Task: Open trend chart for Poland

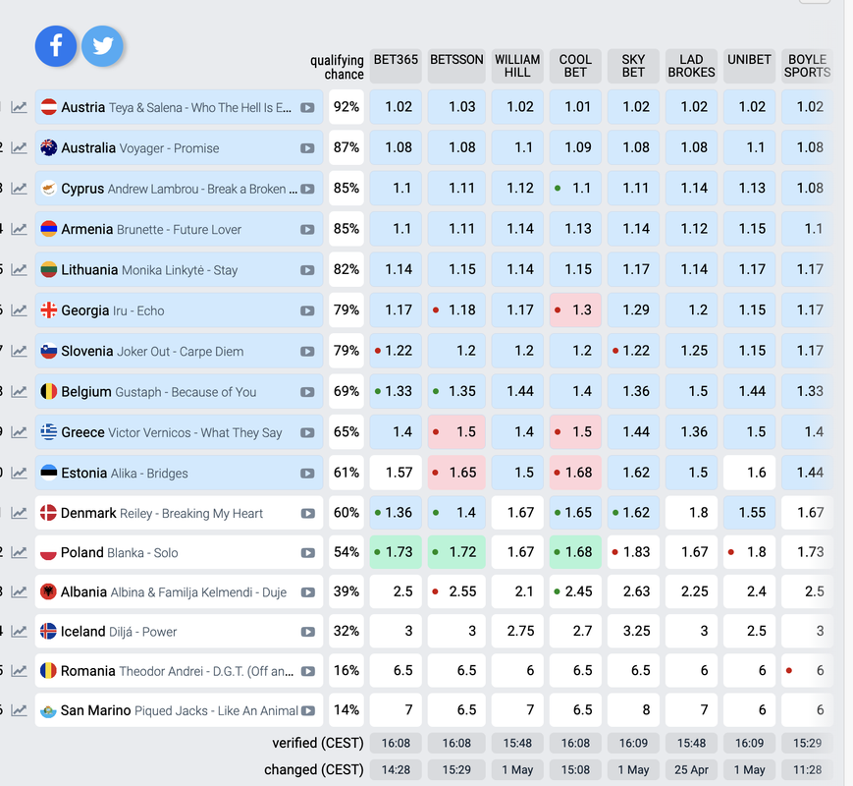Action: tap(19, 552)
